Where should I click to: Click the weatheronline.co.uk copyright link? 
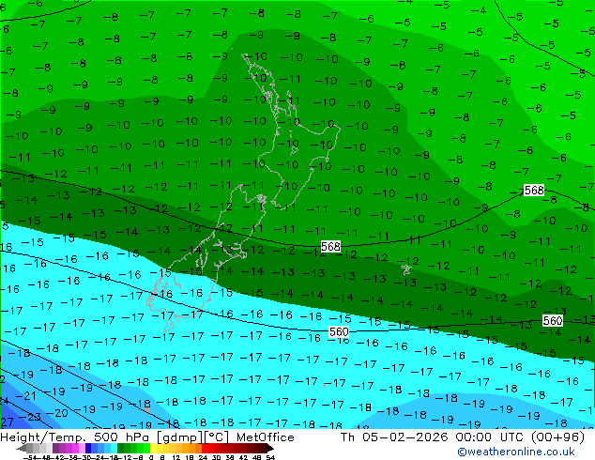(515, 452)
